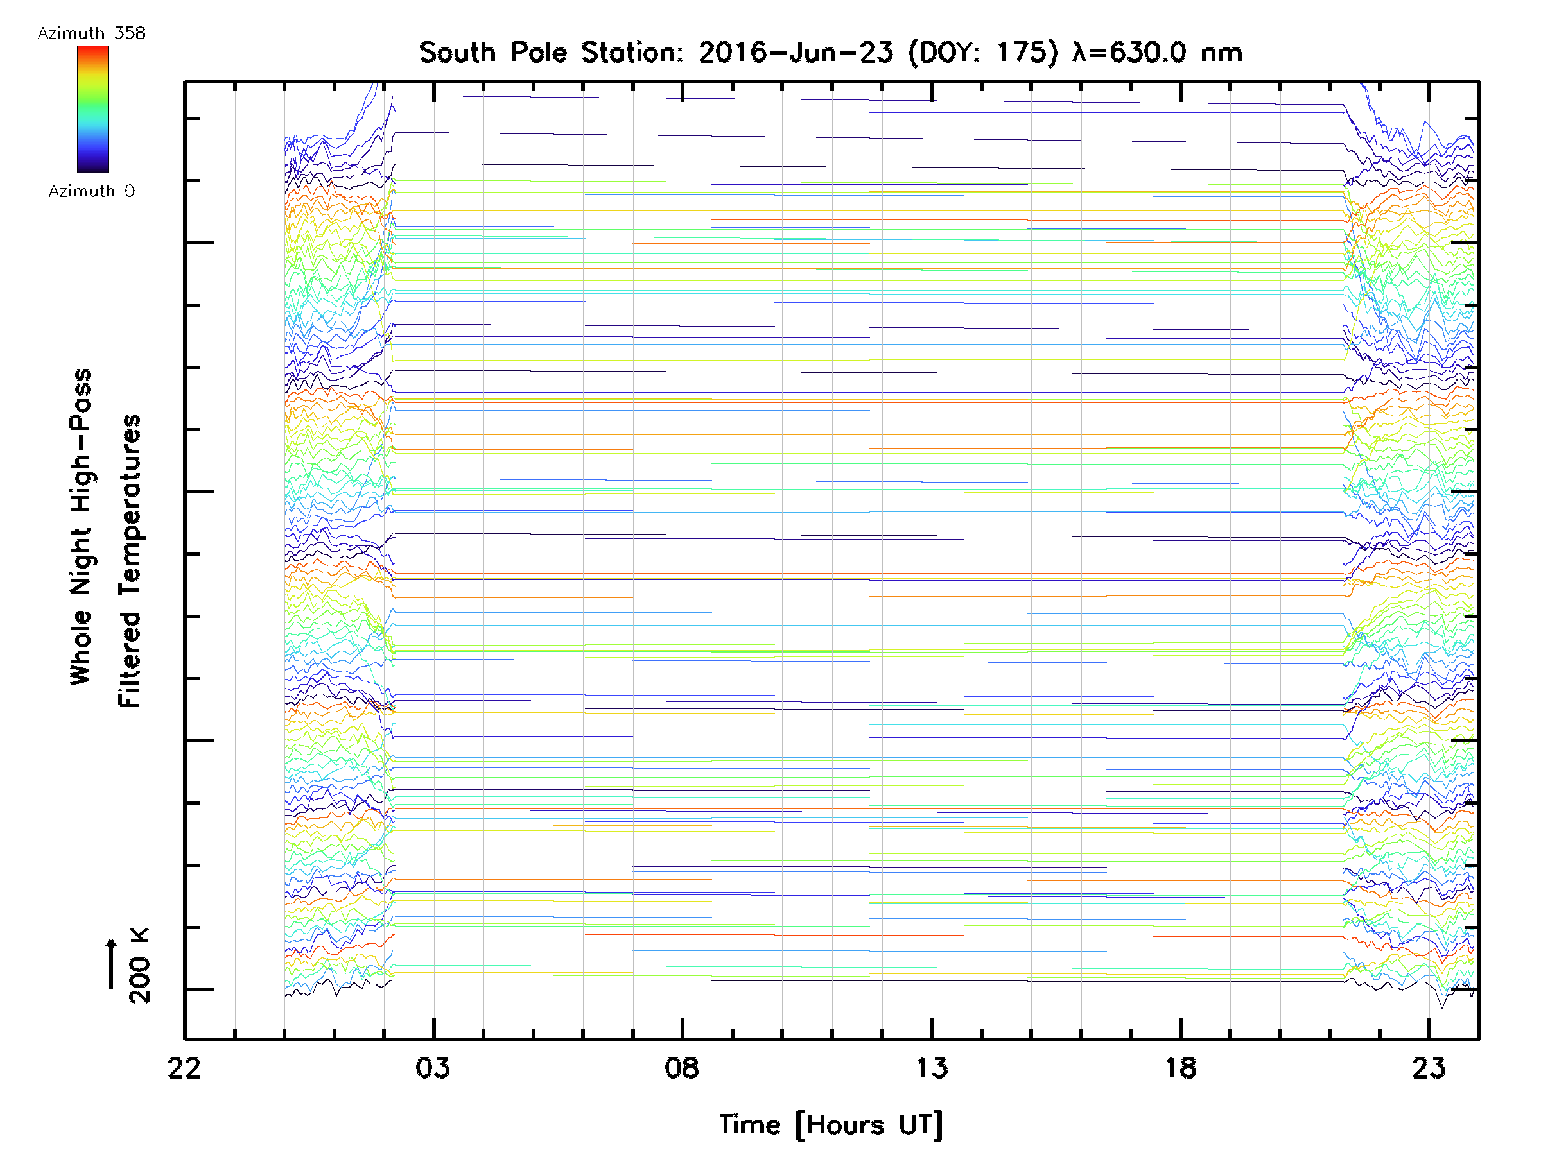This screenshot has height=1155, width=1541.
Task: Click the empty white region left of the data
Action: coord(259,557)
